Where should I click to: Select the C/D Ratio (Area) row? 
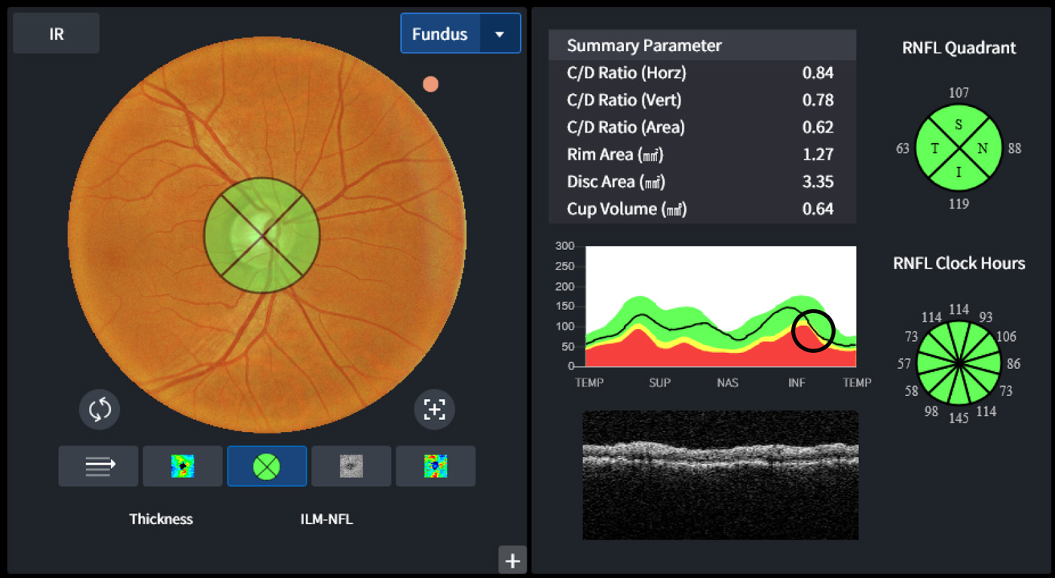click(702, 127)
